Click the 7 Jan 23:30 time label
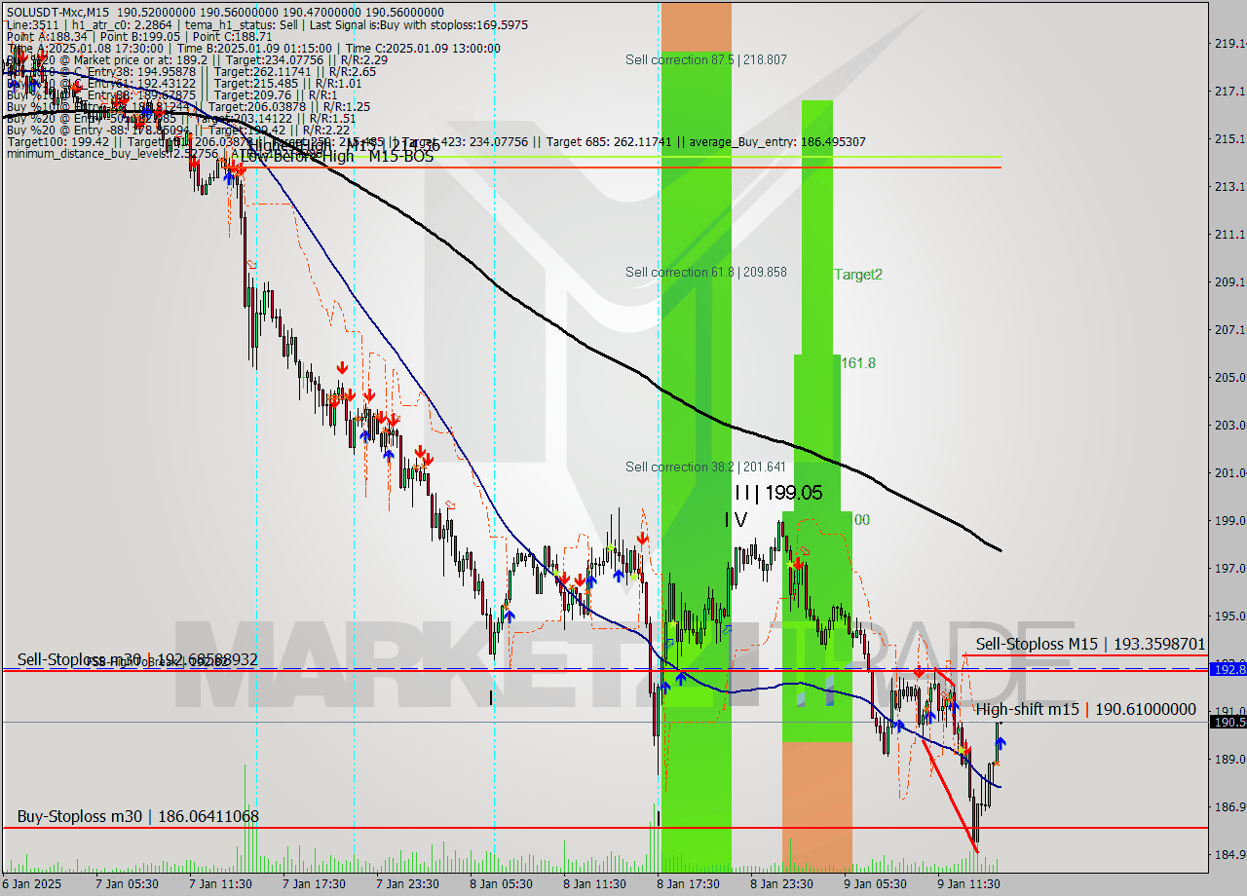The image size is (1247, 896). pos(407,883)
